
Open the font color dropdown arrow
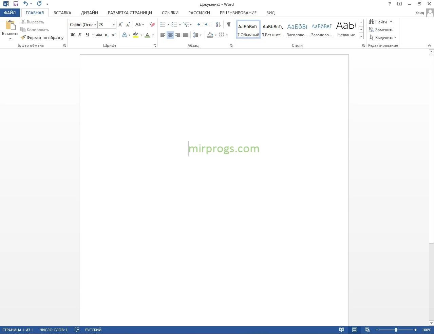pos(153,35)
